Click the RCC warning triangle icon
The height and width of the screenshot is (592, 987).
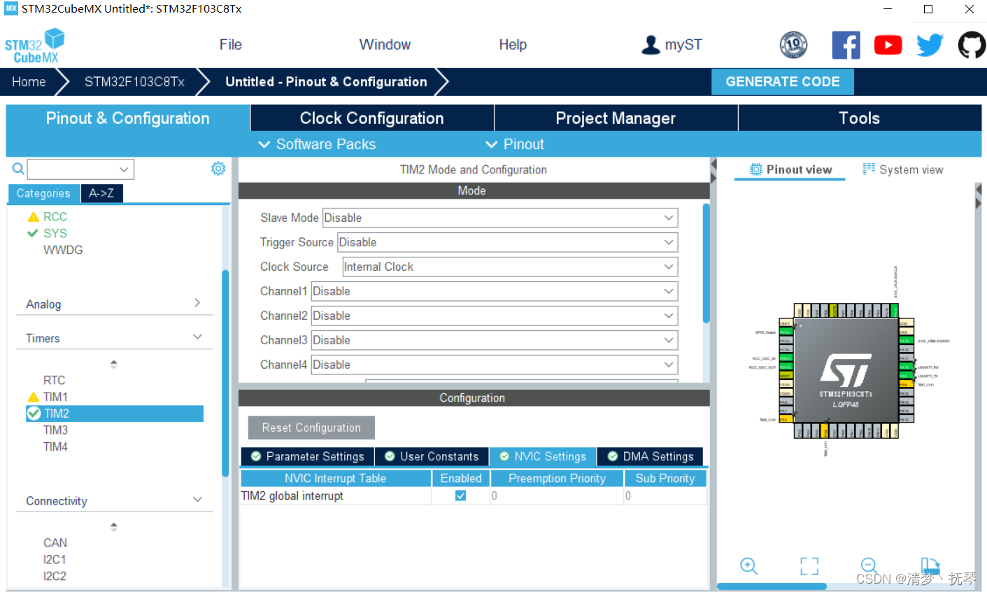tap(33, 217)
